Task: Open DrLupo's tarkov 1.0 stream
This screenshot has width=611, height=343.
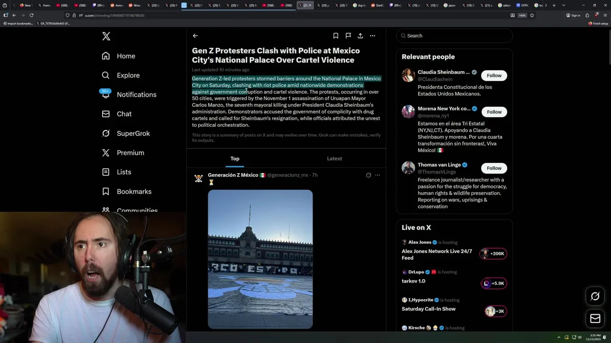Action: (x=413, y=281)
